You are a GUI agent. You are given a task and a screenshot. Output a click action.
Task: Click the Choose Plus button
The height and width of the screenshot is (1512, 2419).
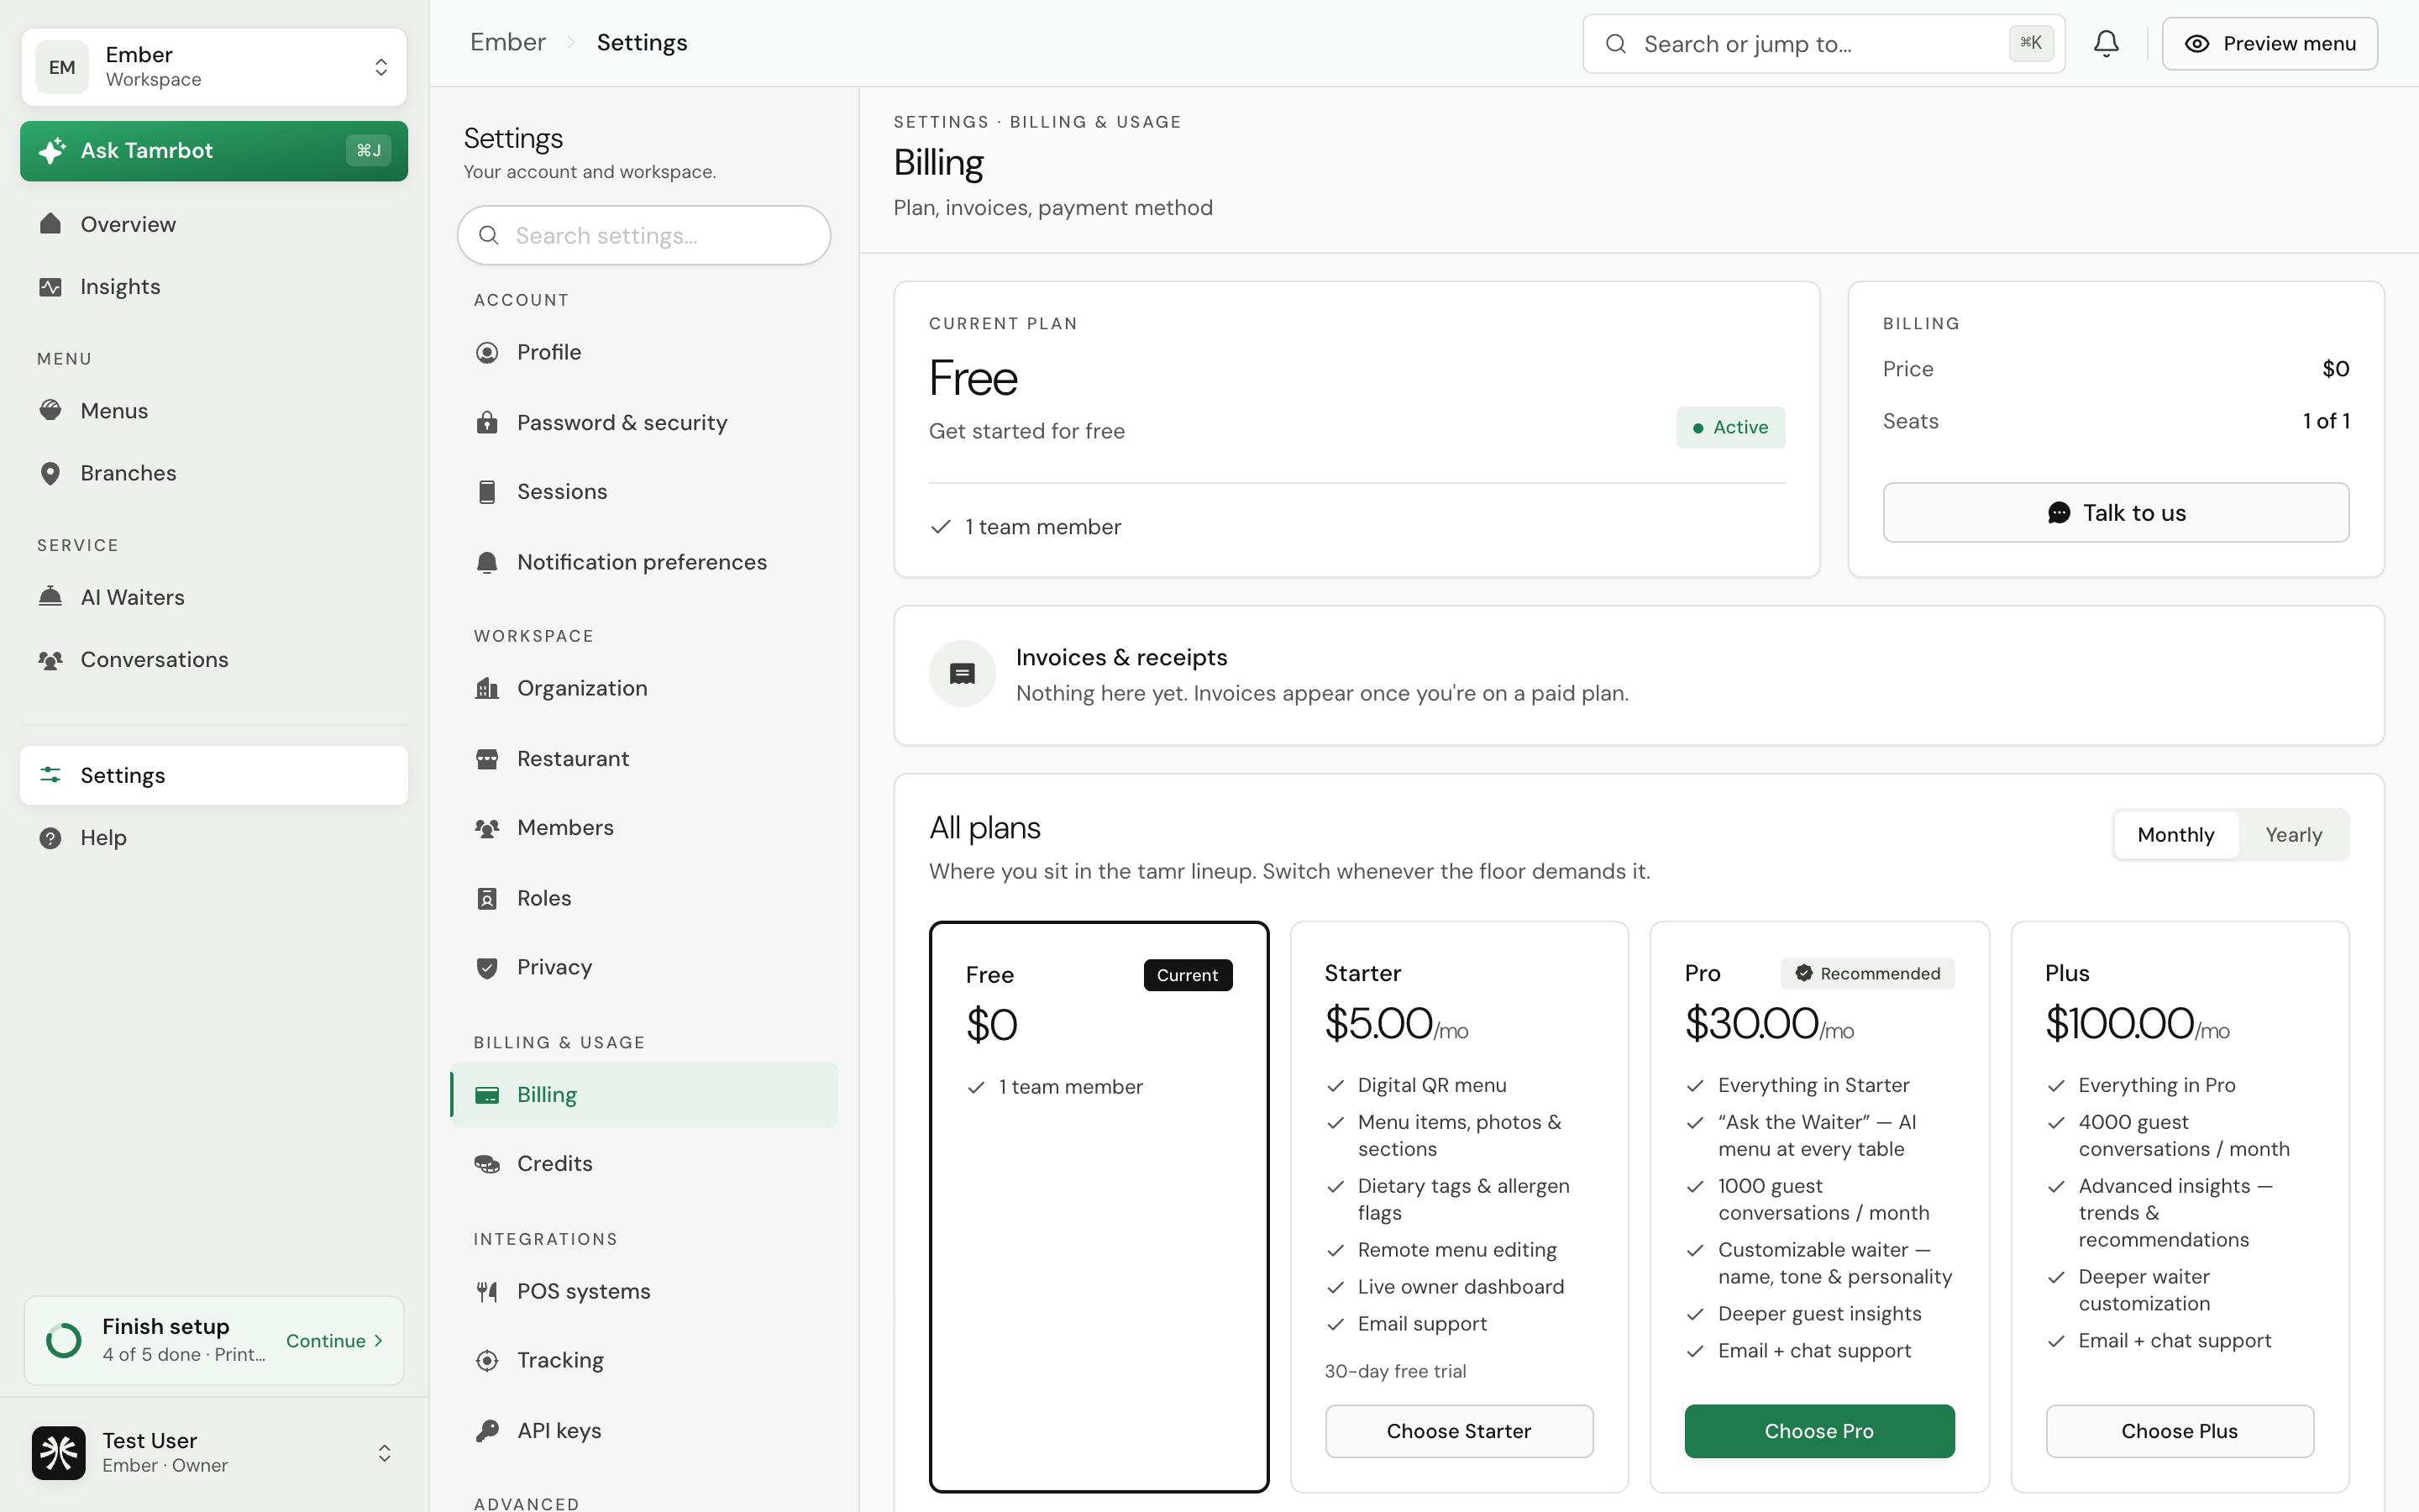coord(2179,1431)
